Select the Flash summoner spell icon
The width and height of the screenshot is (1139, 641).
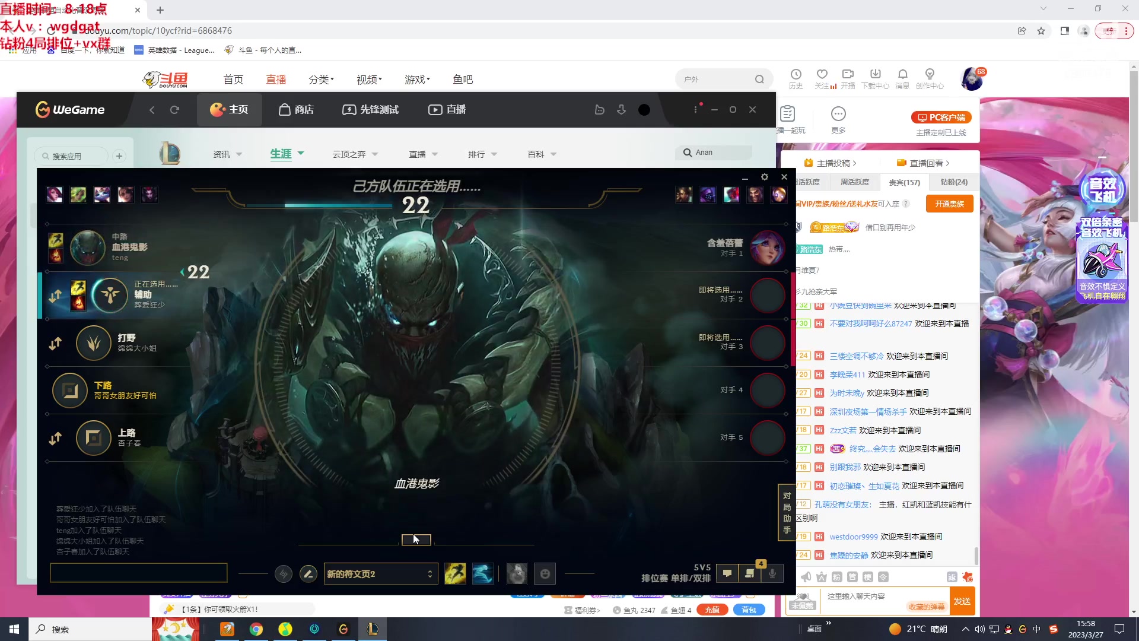click(x=455, y=574)
